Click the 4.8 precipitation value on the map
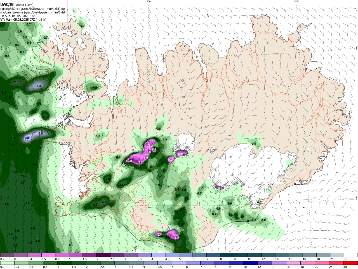 [39, 86]
